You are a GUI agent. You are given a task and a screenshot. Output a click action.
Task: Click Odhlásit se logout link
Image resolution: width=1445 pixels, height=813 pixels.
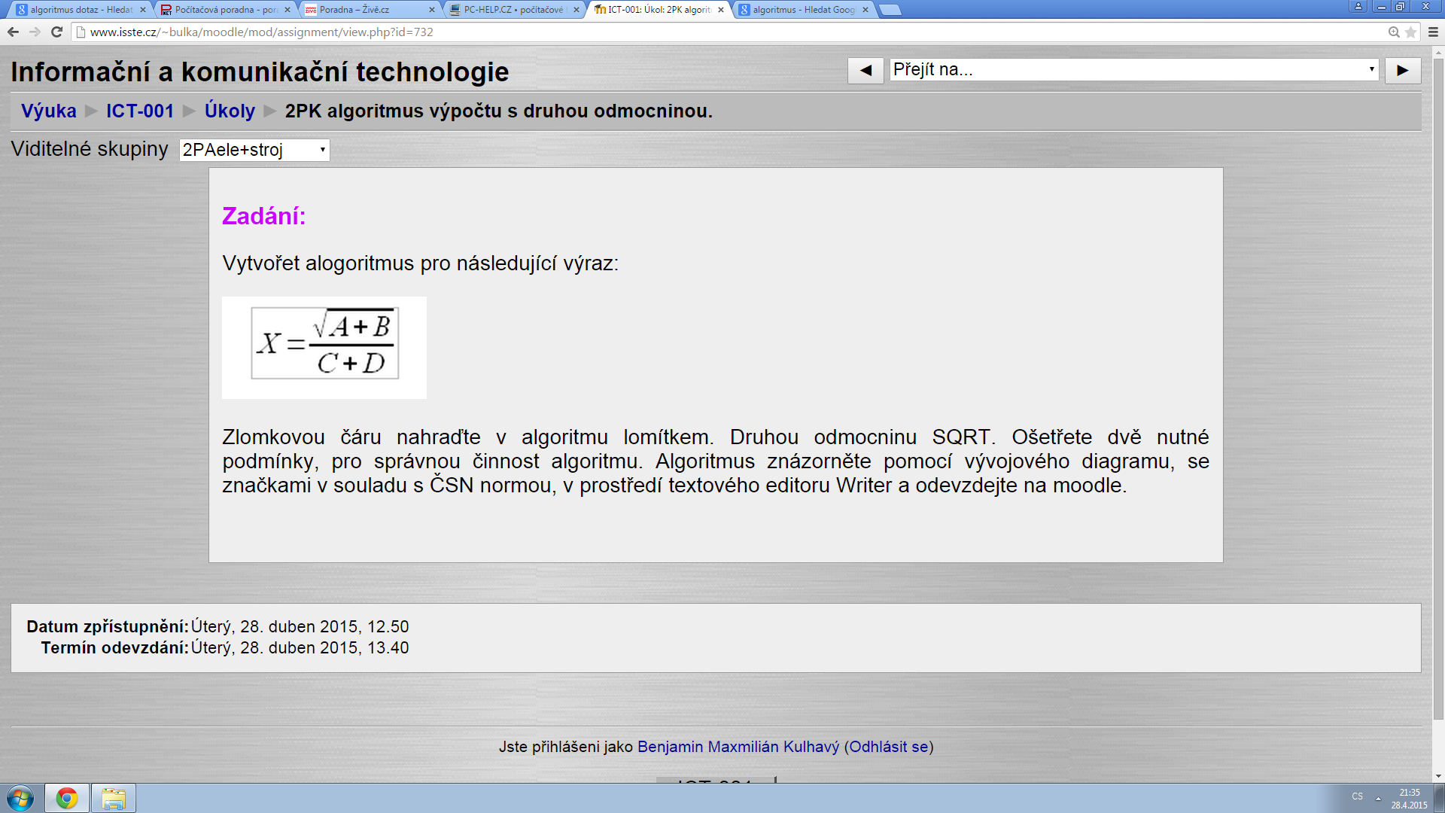click(x=888, y=747)
